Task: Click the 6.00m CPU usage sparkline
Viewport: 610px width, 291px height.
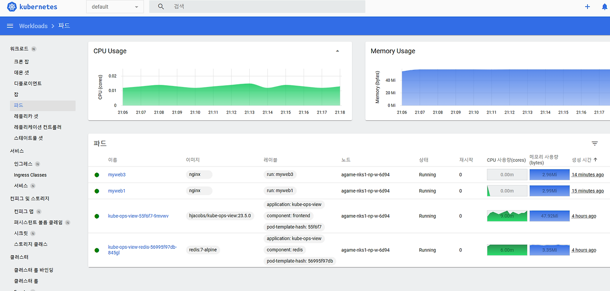Action: 507,250
